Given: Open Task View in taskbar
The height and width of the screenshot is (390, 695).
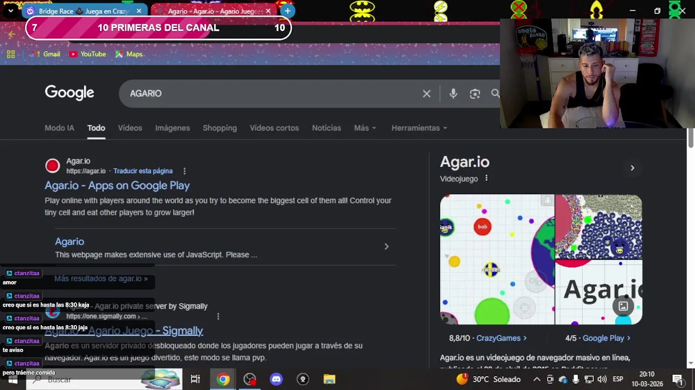Looking at the screenshot, I should click(195, 379).
